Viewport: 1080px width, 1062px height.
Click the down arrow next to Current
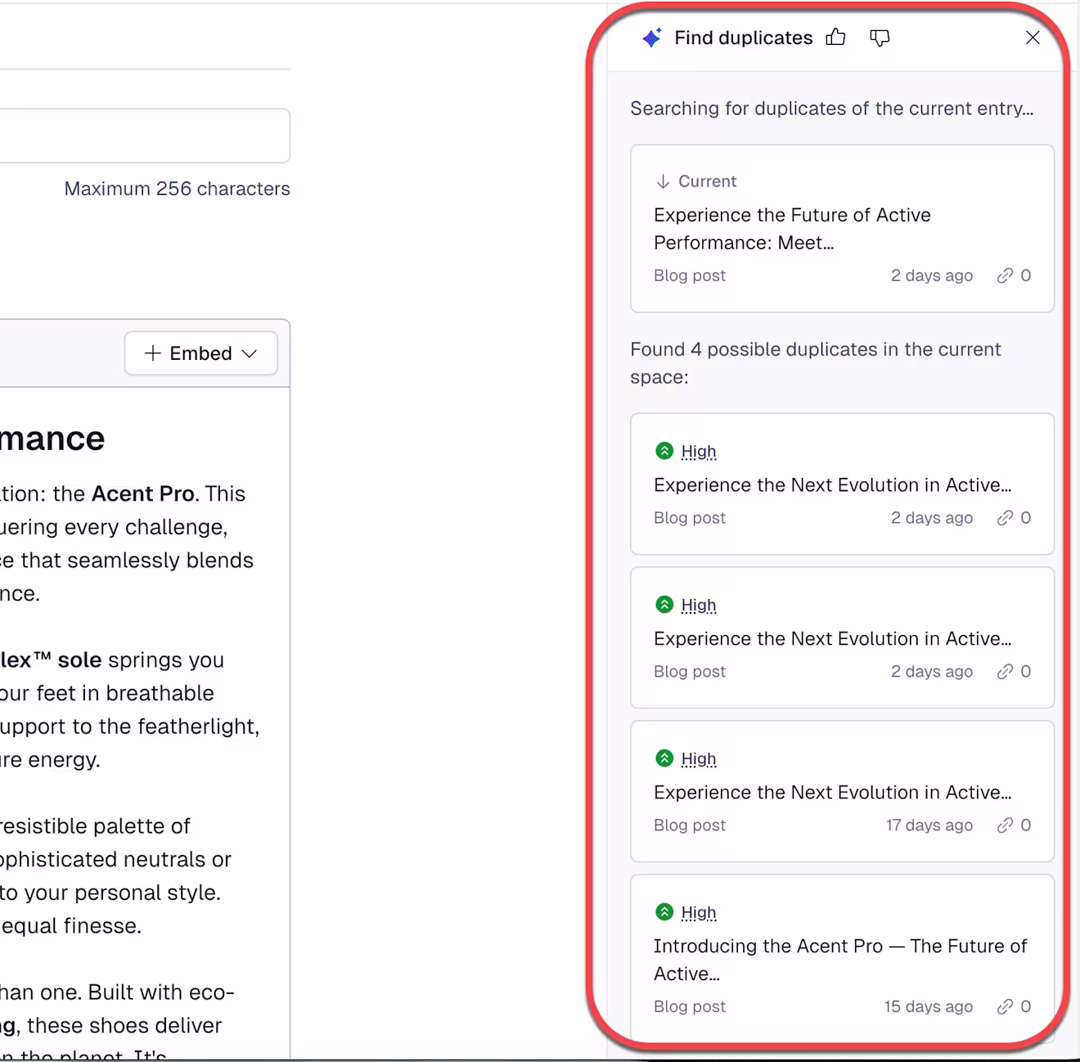[663, 182]
